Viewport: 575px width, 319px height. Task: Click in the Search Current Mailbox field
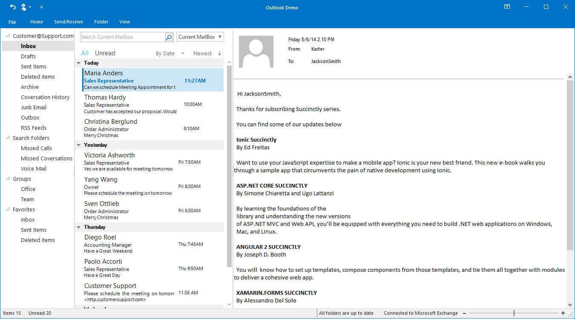tap(121, 37)
